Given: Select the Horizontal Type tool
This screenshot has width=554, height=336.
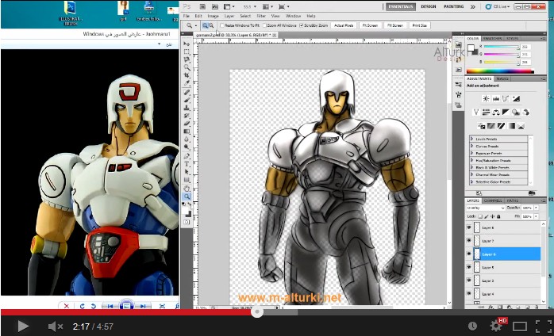Looking at the screenshot, I should click(187, 164).
